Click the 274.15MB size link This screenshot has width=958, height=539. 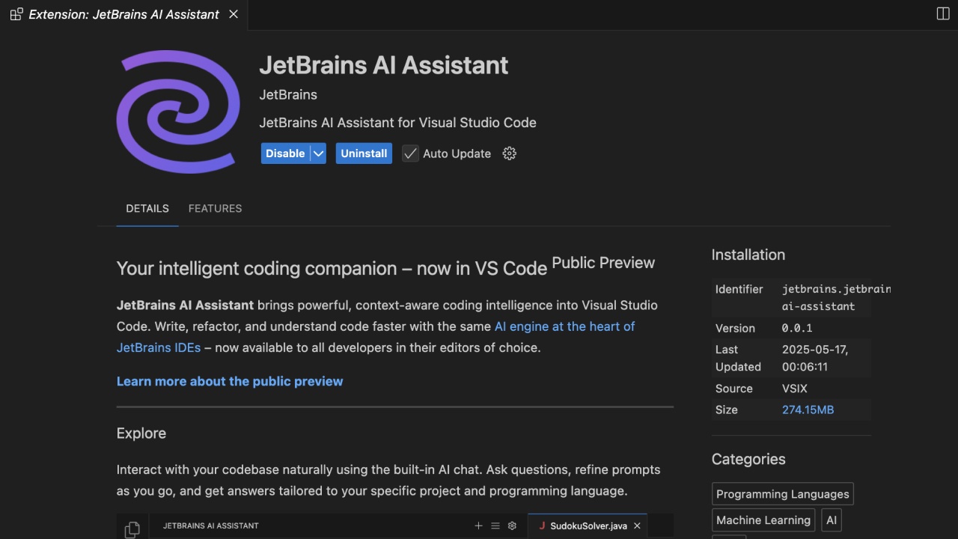coord(808,409)
